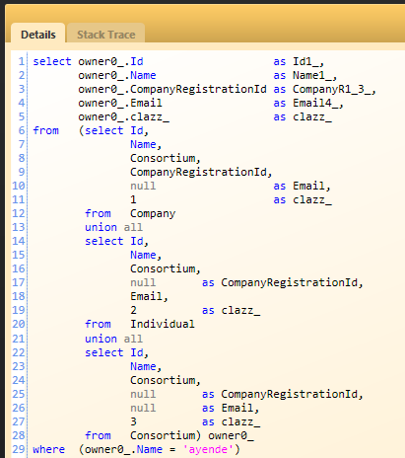Image resolution: width=405 pixels, height=458 pixels.
Task: Click 'CompanyRegistrationId,' on line 9
Action: click(201, 172)
